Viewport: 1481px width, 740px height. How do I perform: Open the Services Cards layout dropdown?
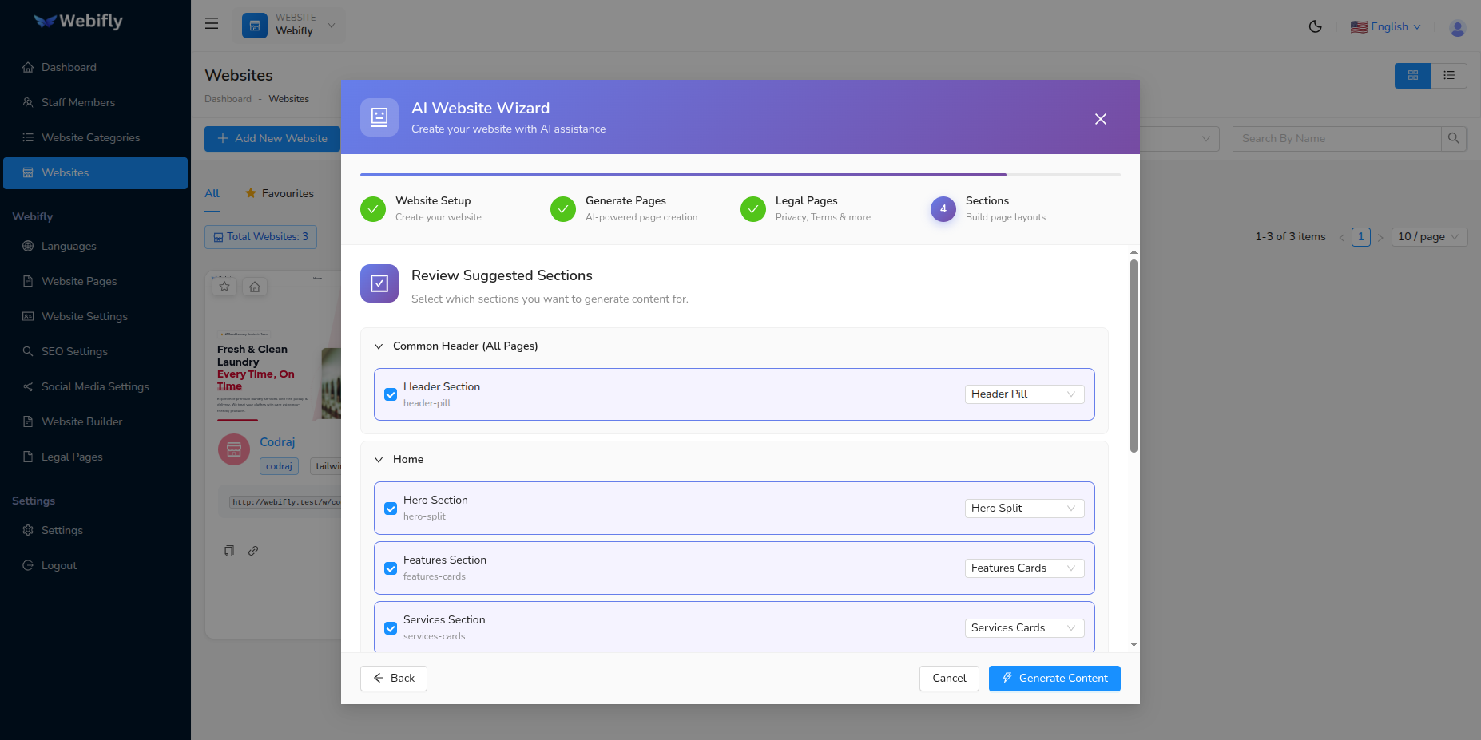(x=1023, y=628)
